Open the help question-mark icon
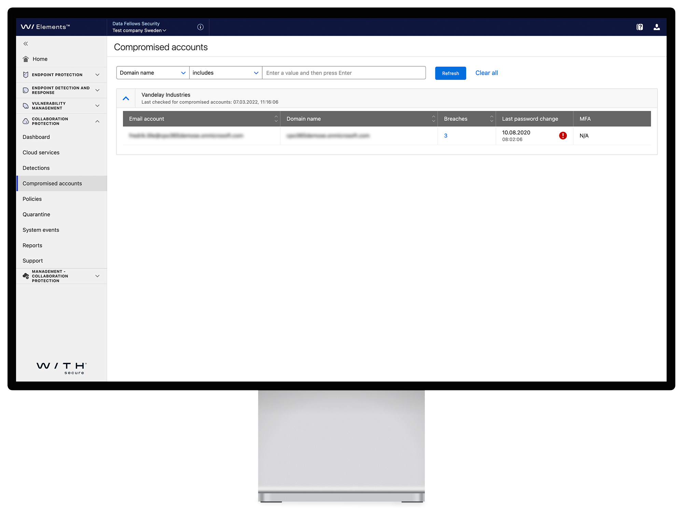The height and width of the screenshot is (515, 683). [640, 27]
